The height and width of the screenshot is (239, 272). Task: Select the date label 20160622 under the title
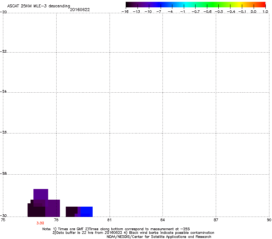coord(80,10)
